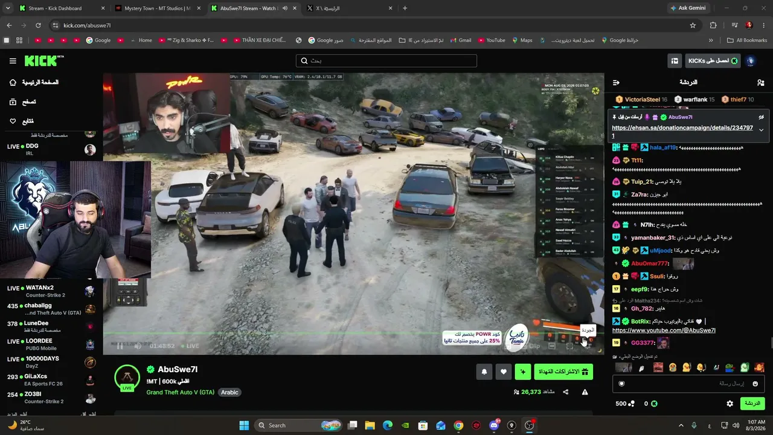Pause the live stream video
Viewport: 773px width, 435px height.
coord(120,346)
